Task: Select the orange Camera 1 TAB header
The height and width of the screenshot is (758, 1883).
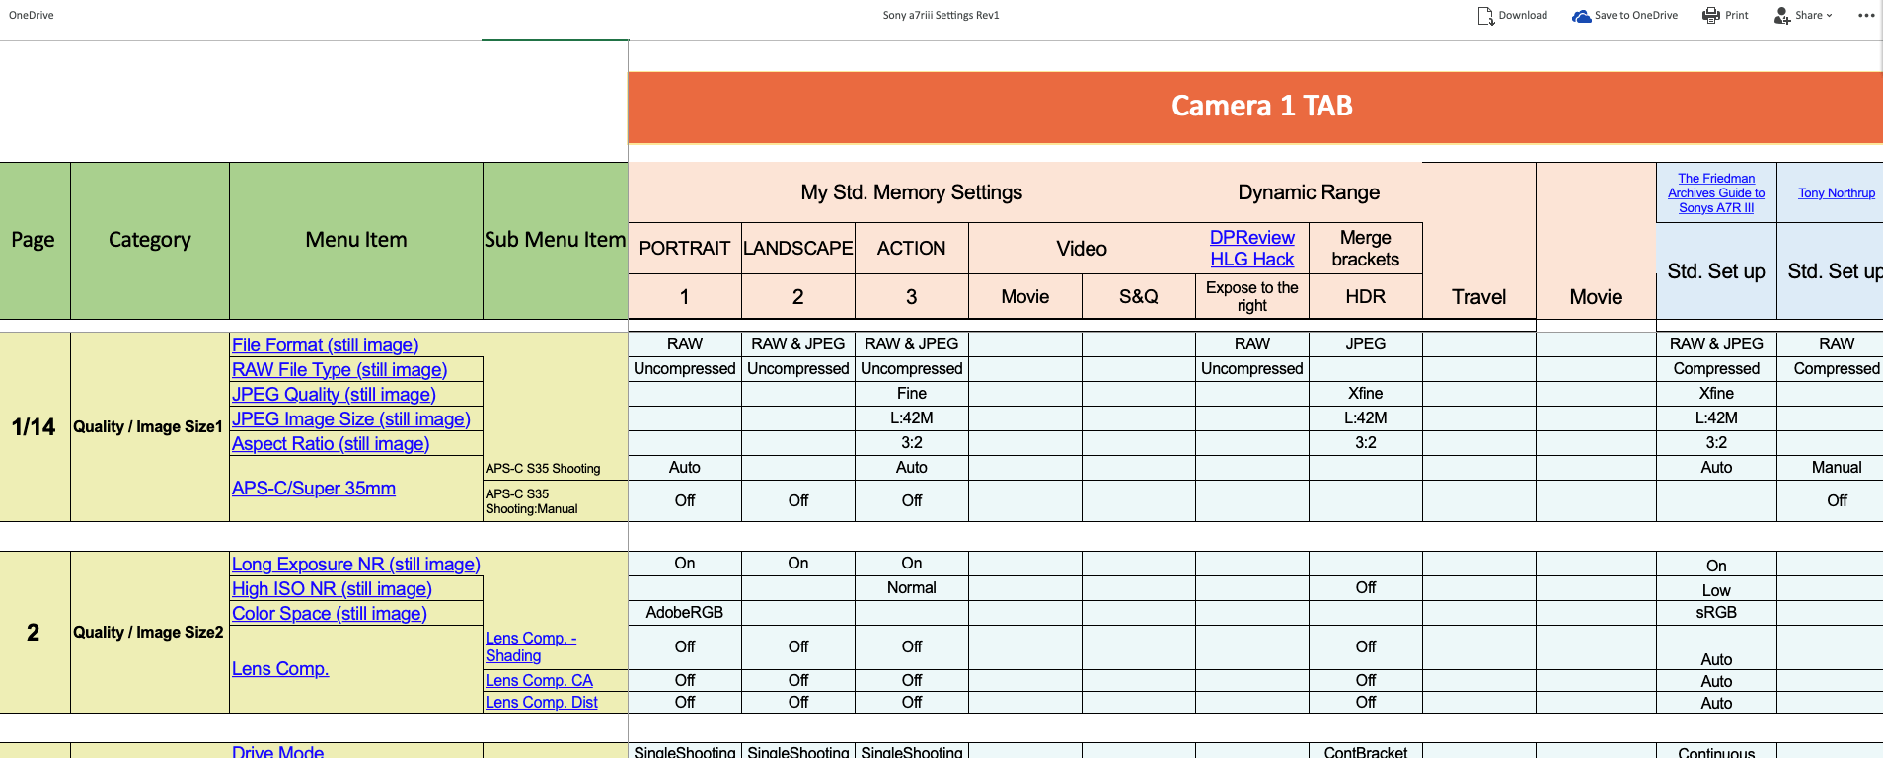Action: pyautogui.click(x=1260, y=107)
